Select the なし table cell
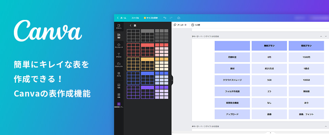The height and width of the screenshot is (135, 329). pos(269,103)
